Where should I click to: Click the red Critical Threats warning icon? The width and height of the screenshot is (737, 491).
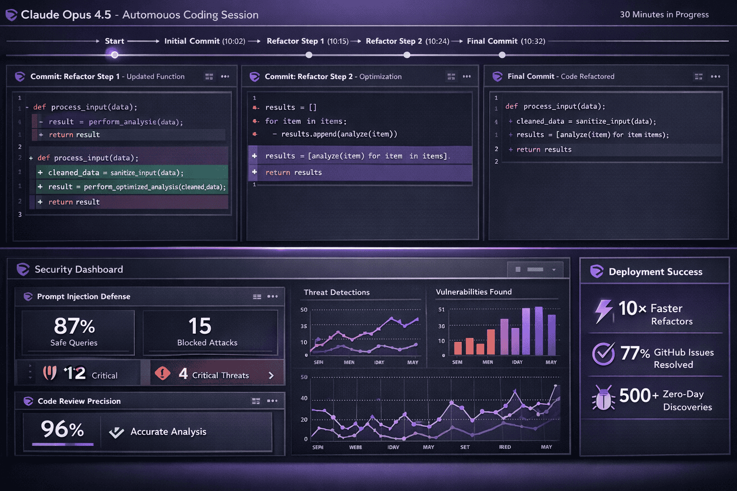(x=163, y=373)
